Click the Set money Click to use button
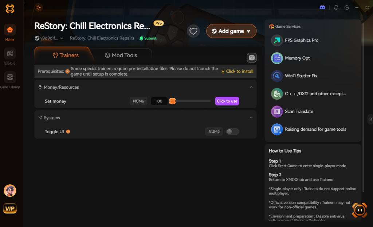The image size is (373, 227). click(227, 101)
